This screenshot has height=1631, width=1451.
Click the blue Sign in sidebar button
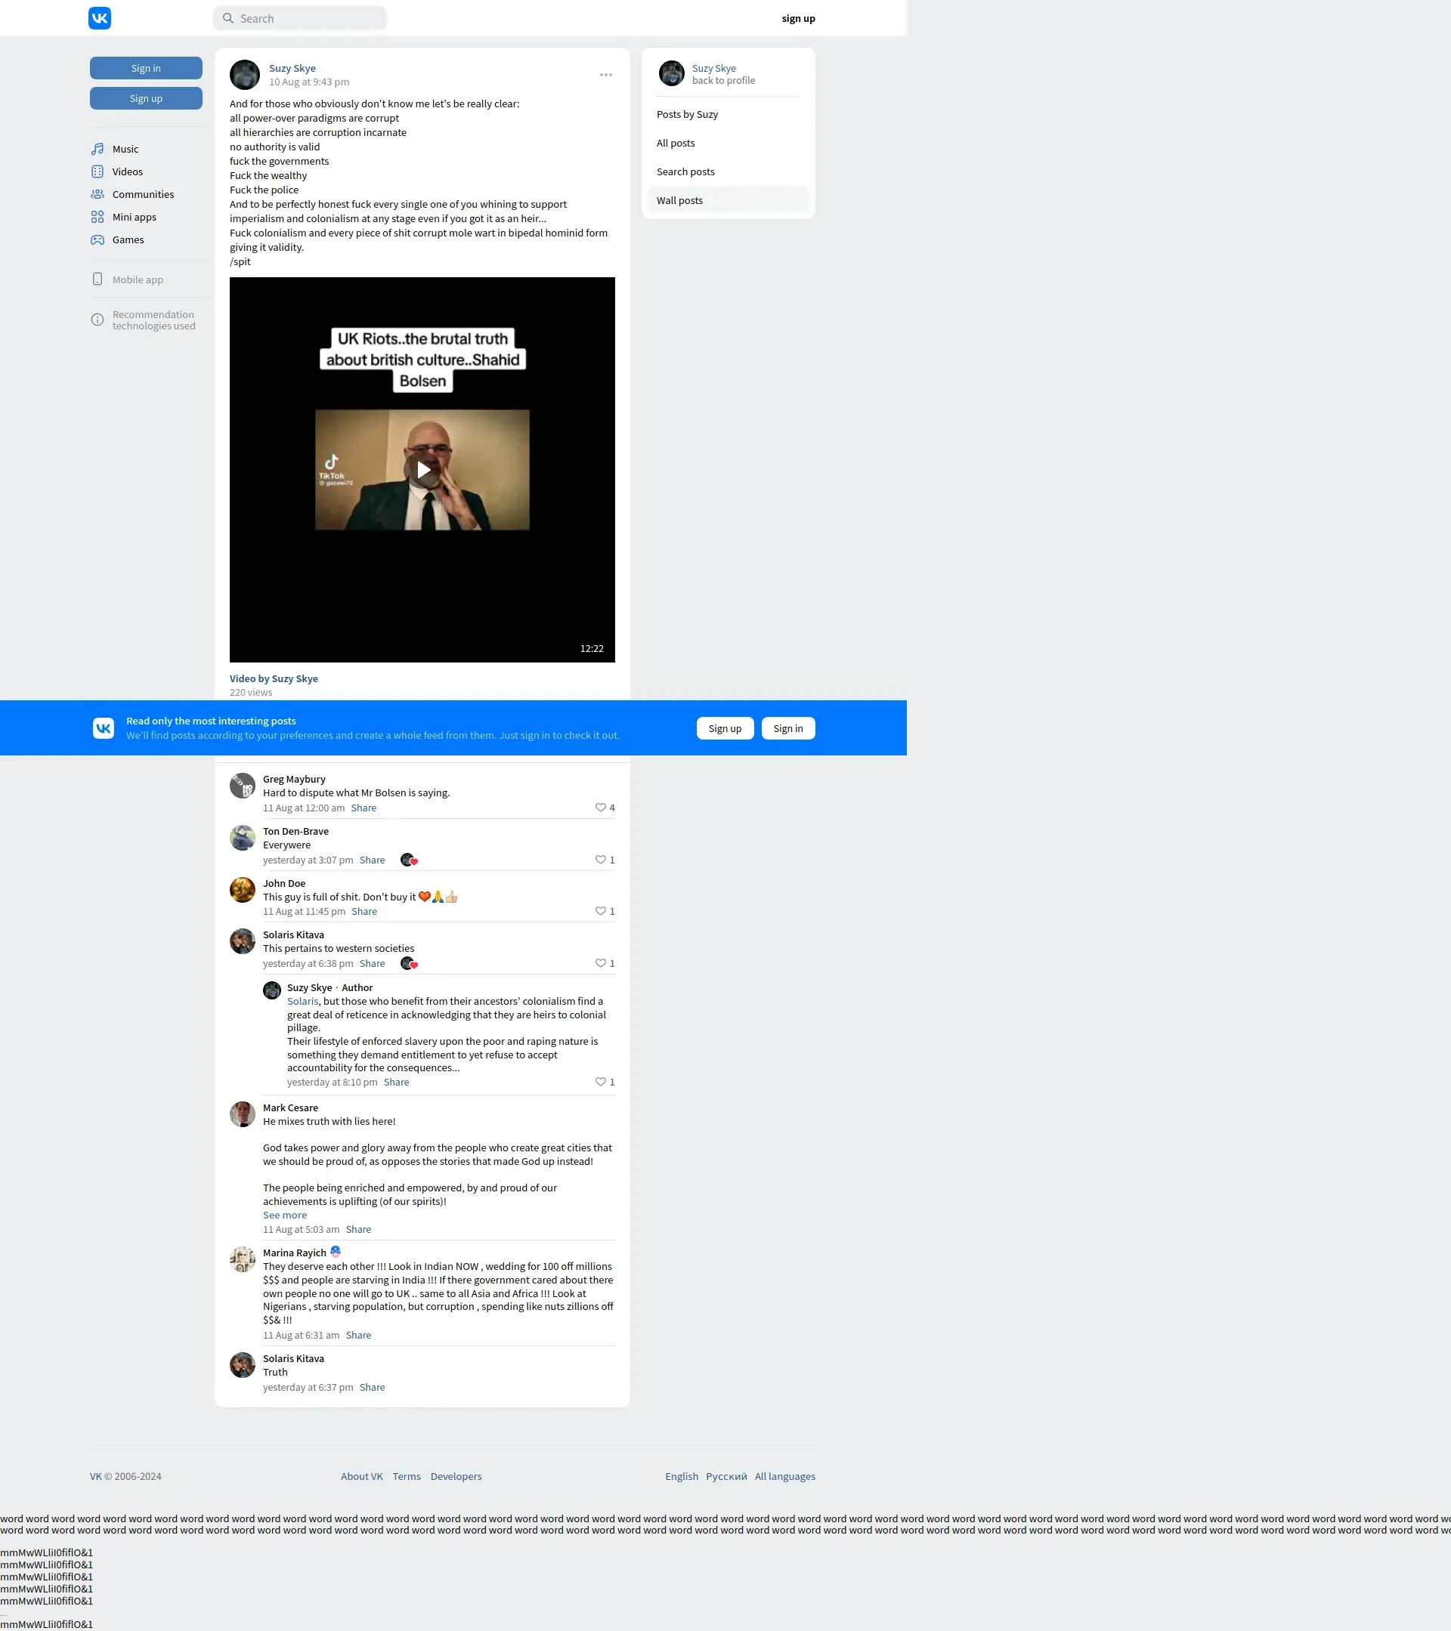point(146,69)
